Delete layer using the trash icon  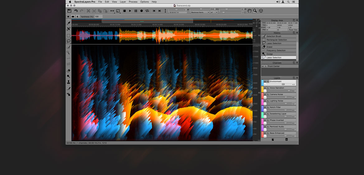(287, 140)
